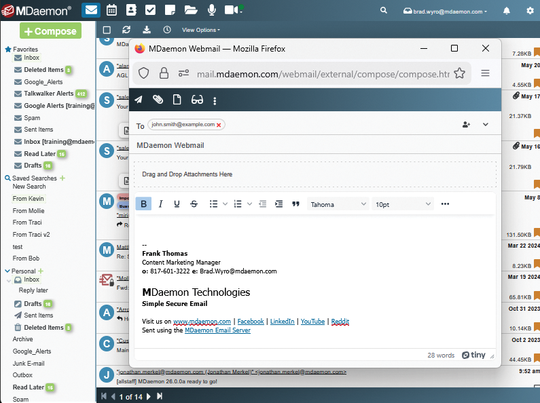Go to next page of messages
This screenshot has height=403, width=540.
pyautogui.click(x=149, y=396)
